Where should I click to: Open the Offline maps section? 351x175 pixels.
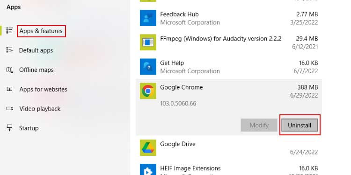(36, 70)
